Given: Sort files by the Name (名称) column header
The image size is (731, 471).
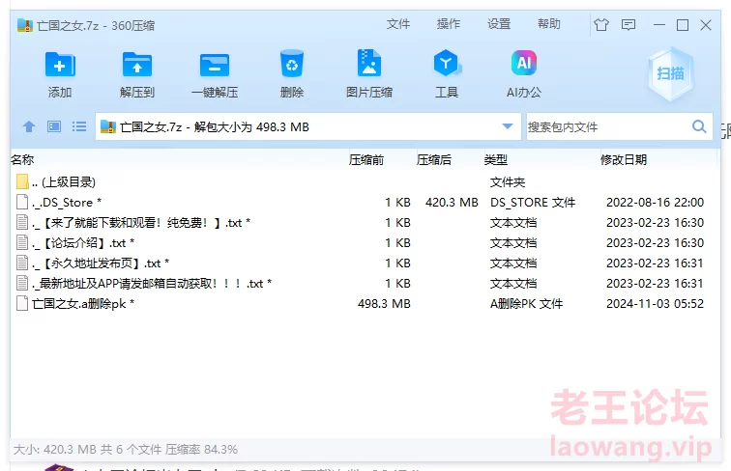Looking at the screenshot, I should point(22,159).
